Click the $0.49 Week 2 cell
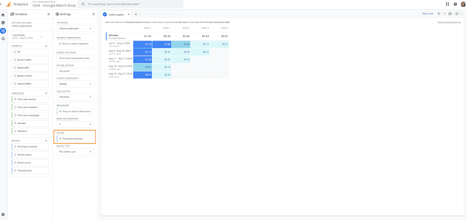 click(x=181, y=44)
